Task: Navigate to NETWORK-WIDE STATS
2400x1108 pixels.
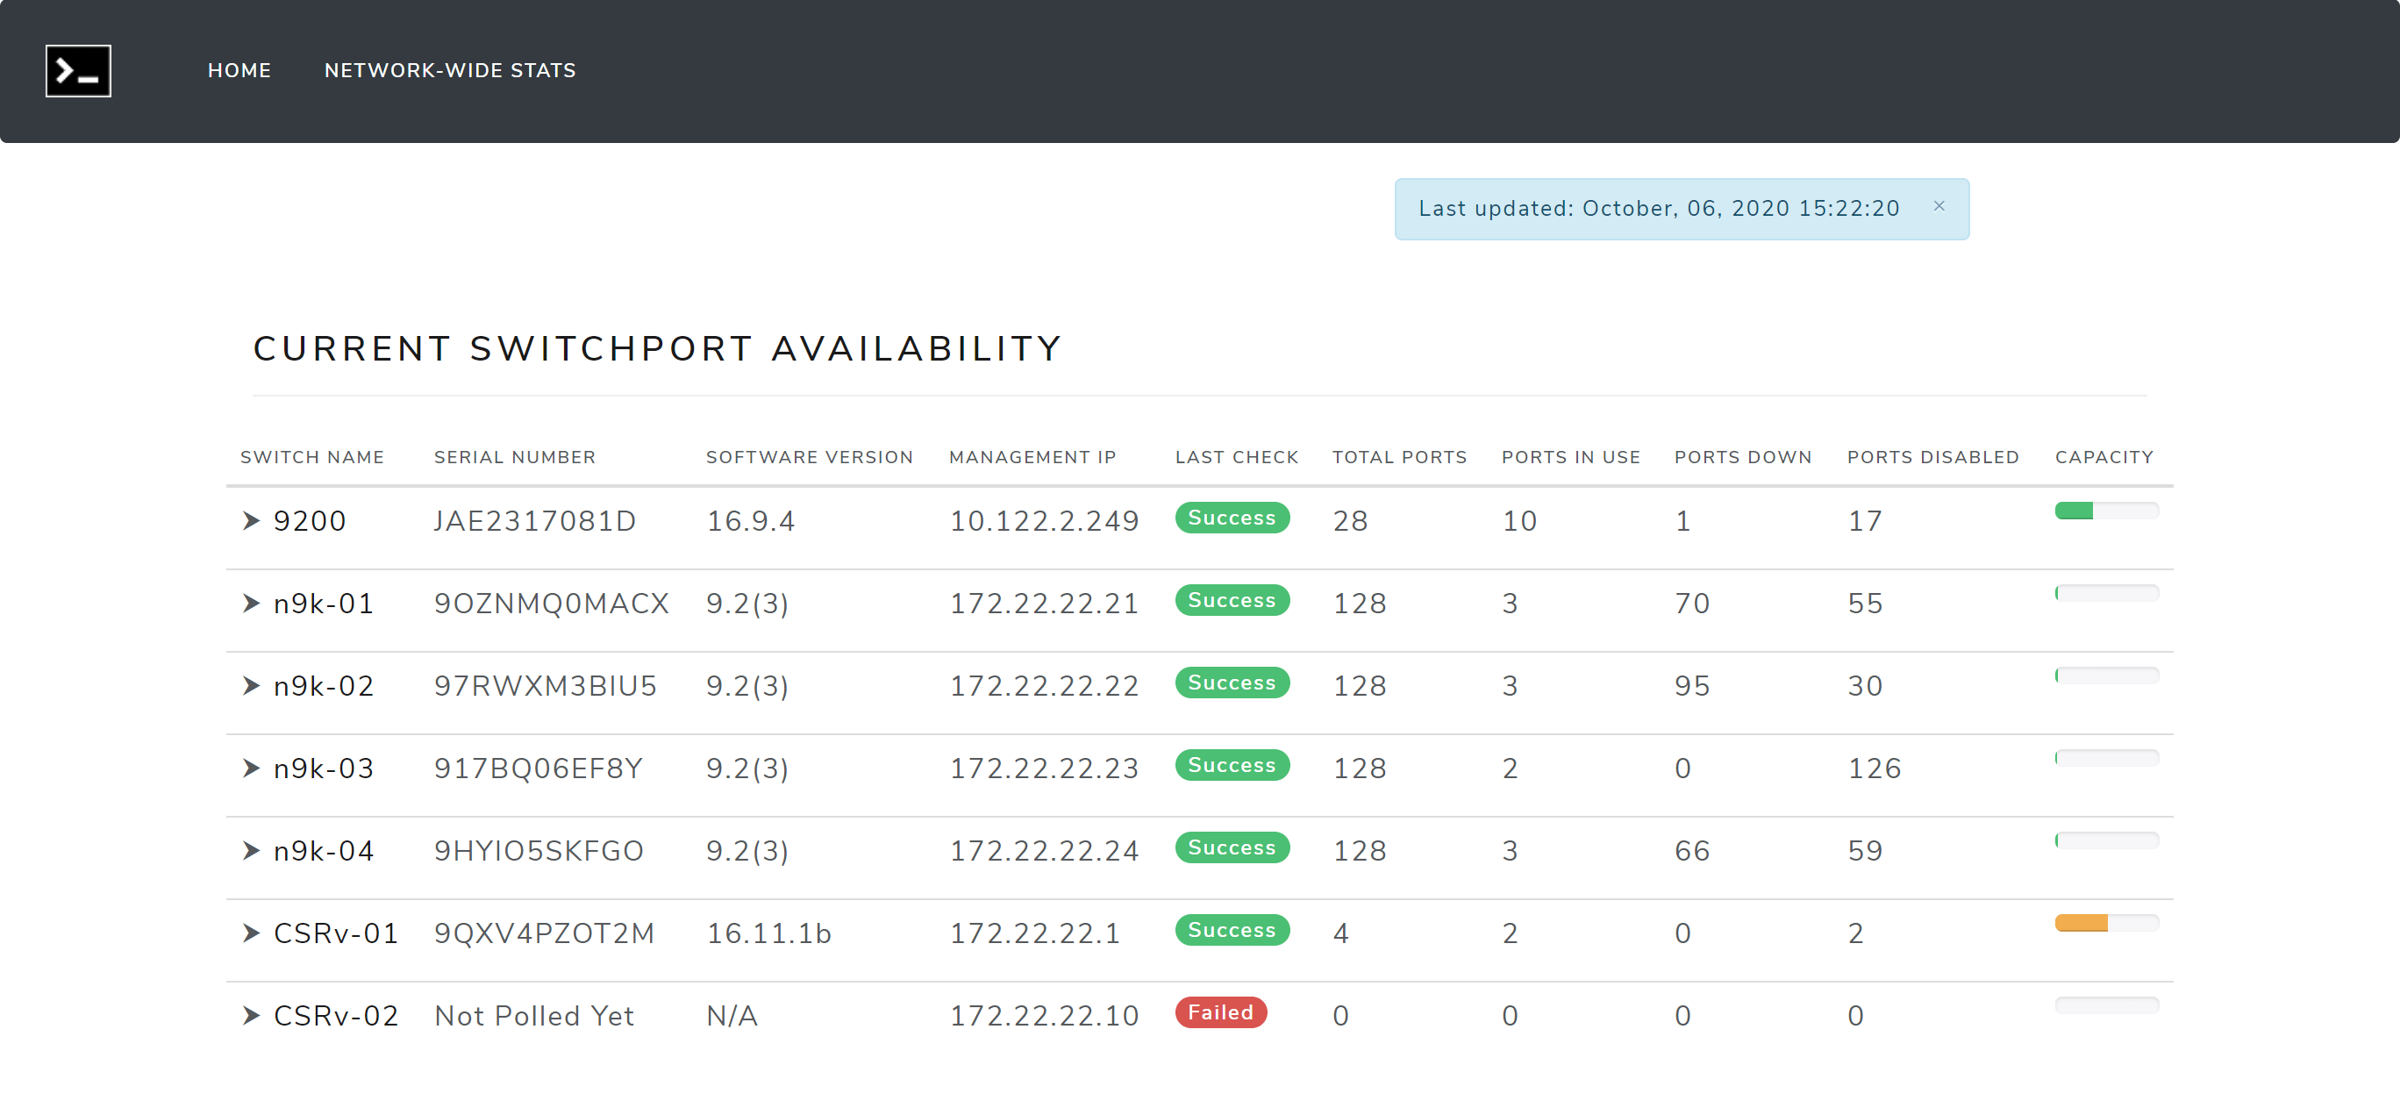Action: point(450,70)
